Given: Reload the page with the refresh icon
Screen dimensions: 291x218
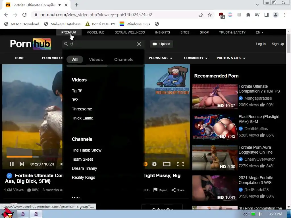Looking at the screenshot, I should [24, 15].
